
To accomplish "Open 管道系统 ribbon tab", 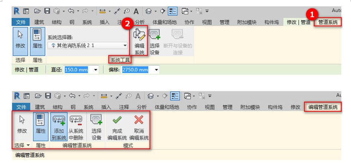I will [x=328, y=22].
